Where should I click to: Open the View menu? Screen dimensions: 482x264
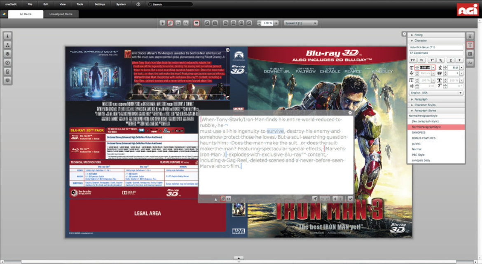coord(62,4)
